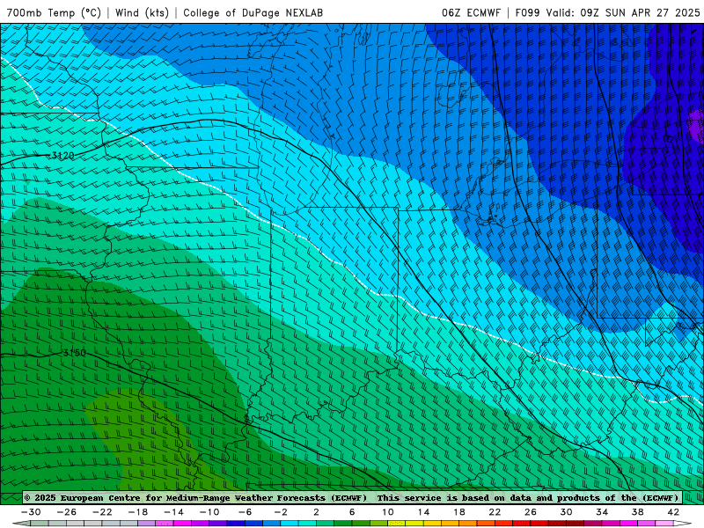The width and height of the screenshot is (704, 528).
Task: Click the positive 22 colorbar tick label
Action: [x=495, y=512]
